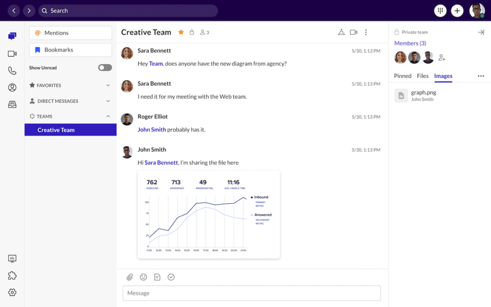Image resolution: width=491 pixels, height=307 pixels.
Task: Expand the Direct Messages section
Action: [x=108, y=101]
